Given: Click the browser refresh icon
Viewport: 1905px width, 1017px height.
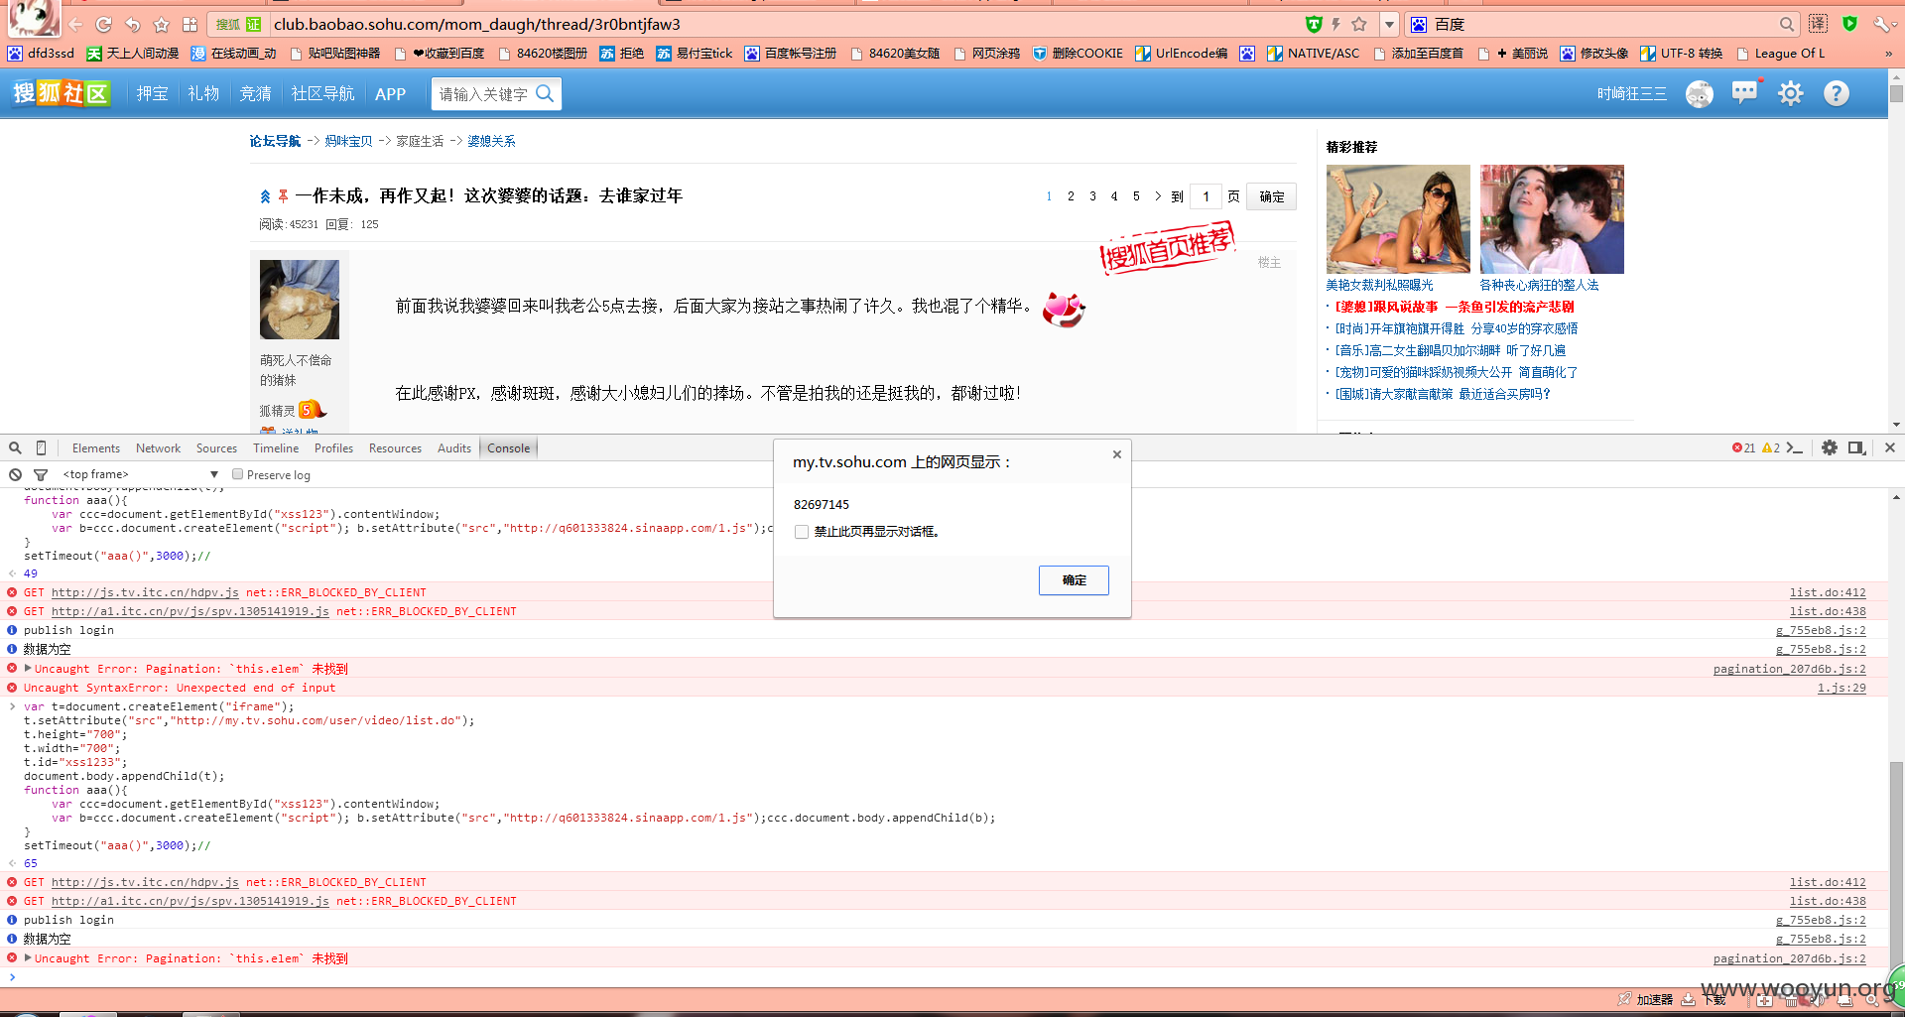Looking at the screenshot, I should point(103,24).
